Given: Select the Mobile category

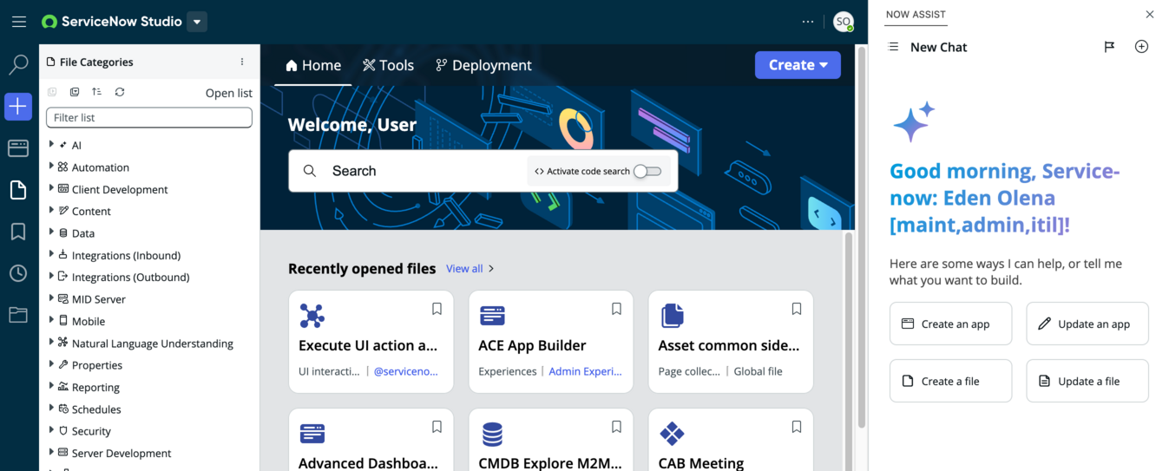Looking at the screenshot, I should pyautogui.click(x=89, y=321).
